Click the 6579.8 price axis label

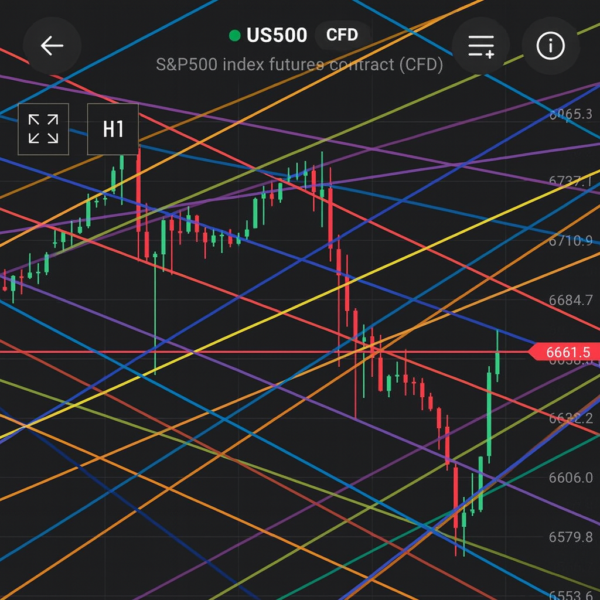point(570,537)
